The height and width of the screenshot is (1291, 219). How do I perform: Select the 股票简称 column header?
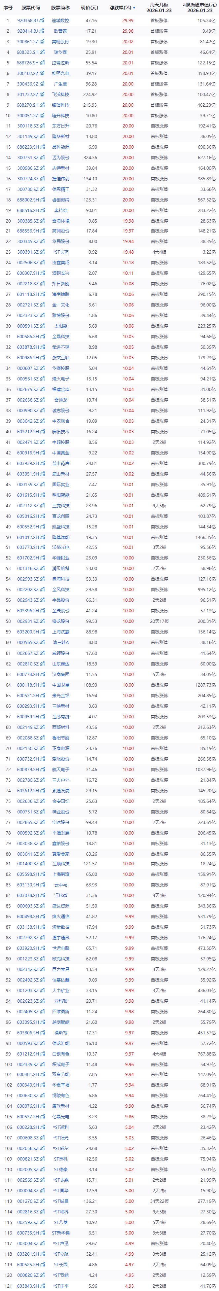pyautogui.click(x=61, y=8)
